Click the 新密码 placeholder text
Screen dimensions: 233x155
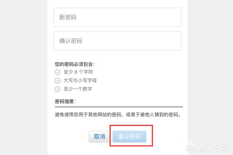[68, 17]
